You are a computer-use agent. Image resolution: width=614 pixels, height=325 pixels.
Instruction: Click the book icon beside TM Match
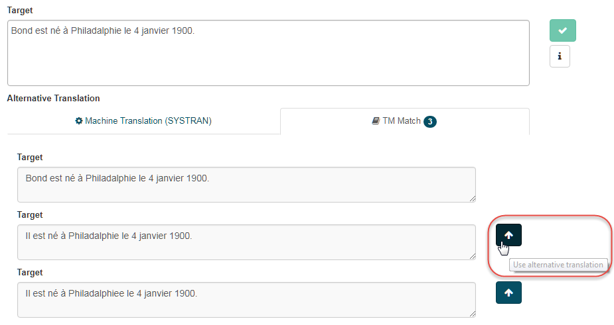click(376, 121)
